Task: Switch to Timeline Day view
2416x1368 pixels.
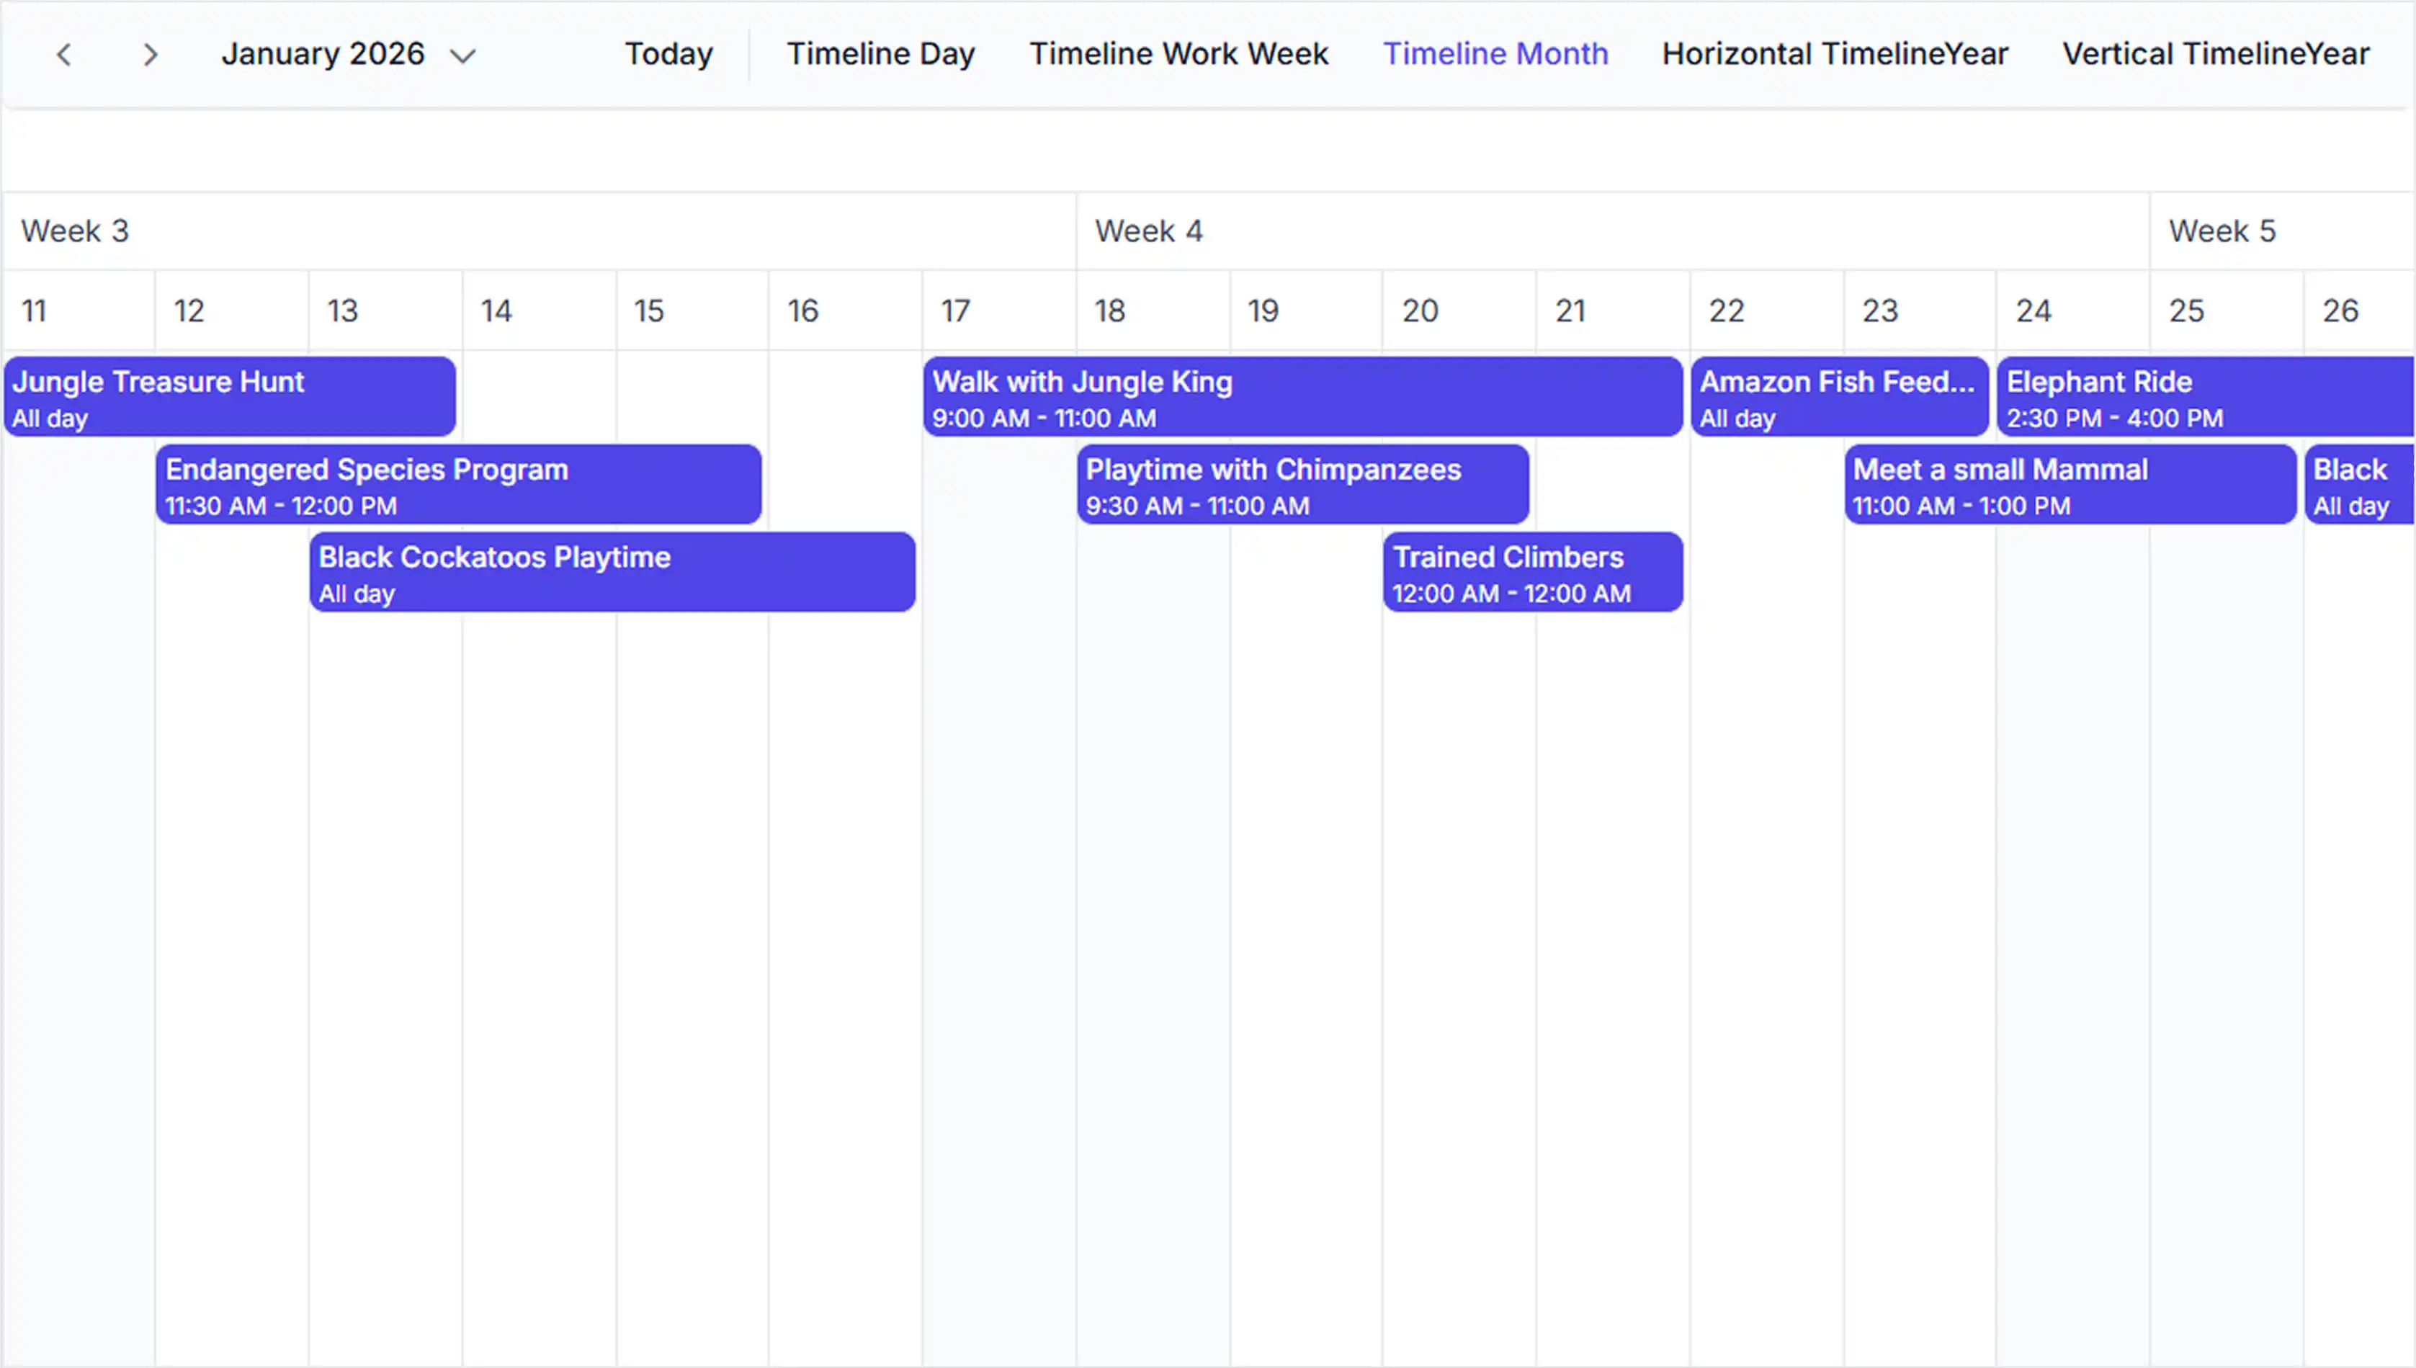Action: pyautogui.click(x=881, y=55)
